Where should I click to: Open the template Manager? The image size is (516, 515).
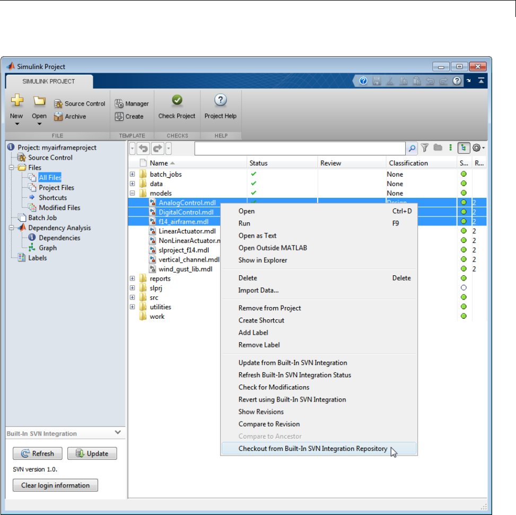(x=132, y=103)
